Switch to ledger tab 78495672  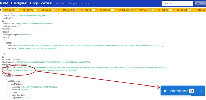9,10
